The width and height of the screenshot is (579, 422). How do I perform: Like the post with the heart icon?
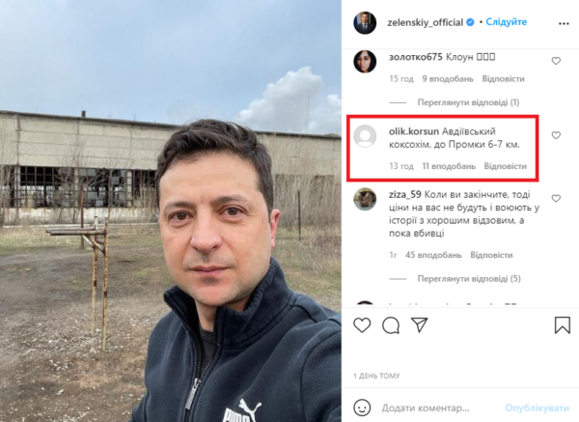point(362,325)
